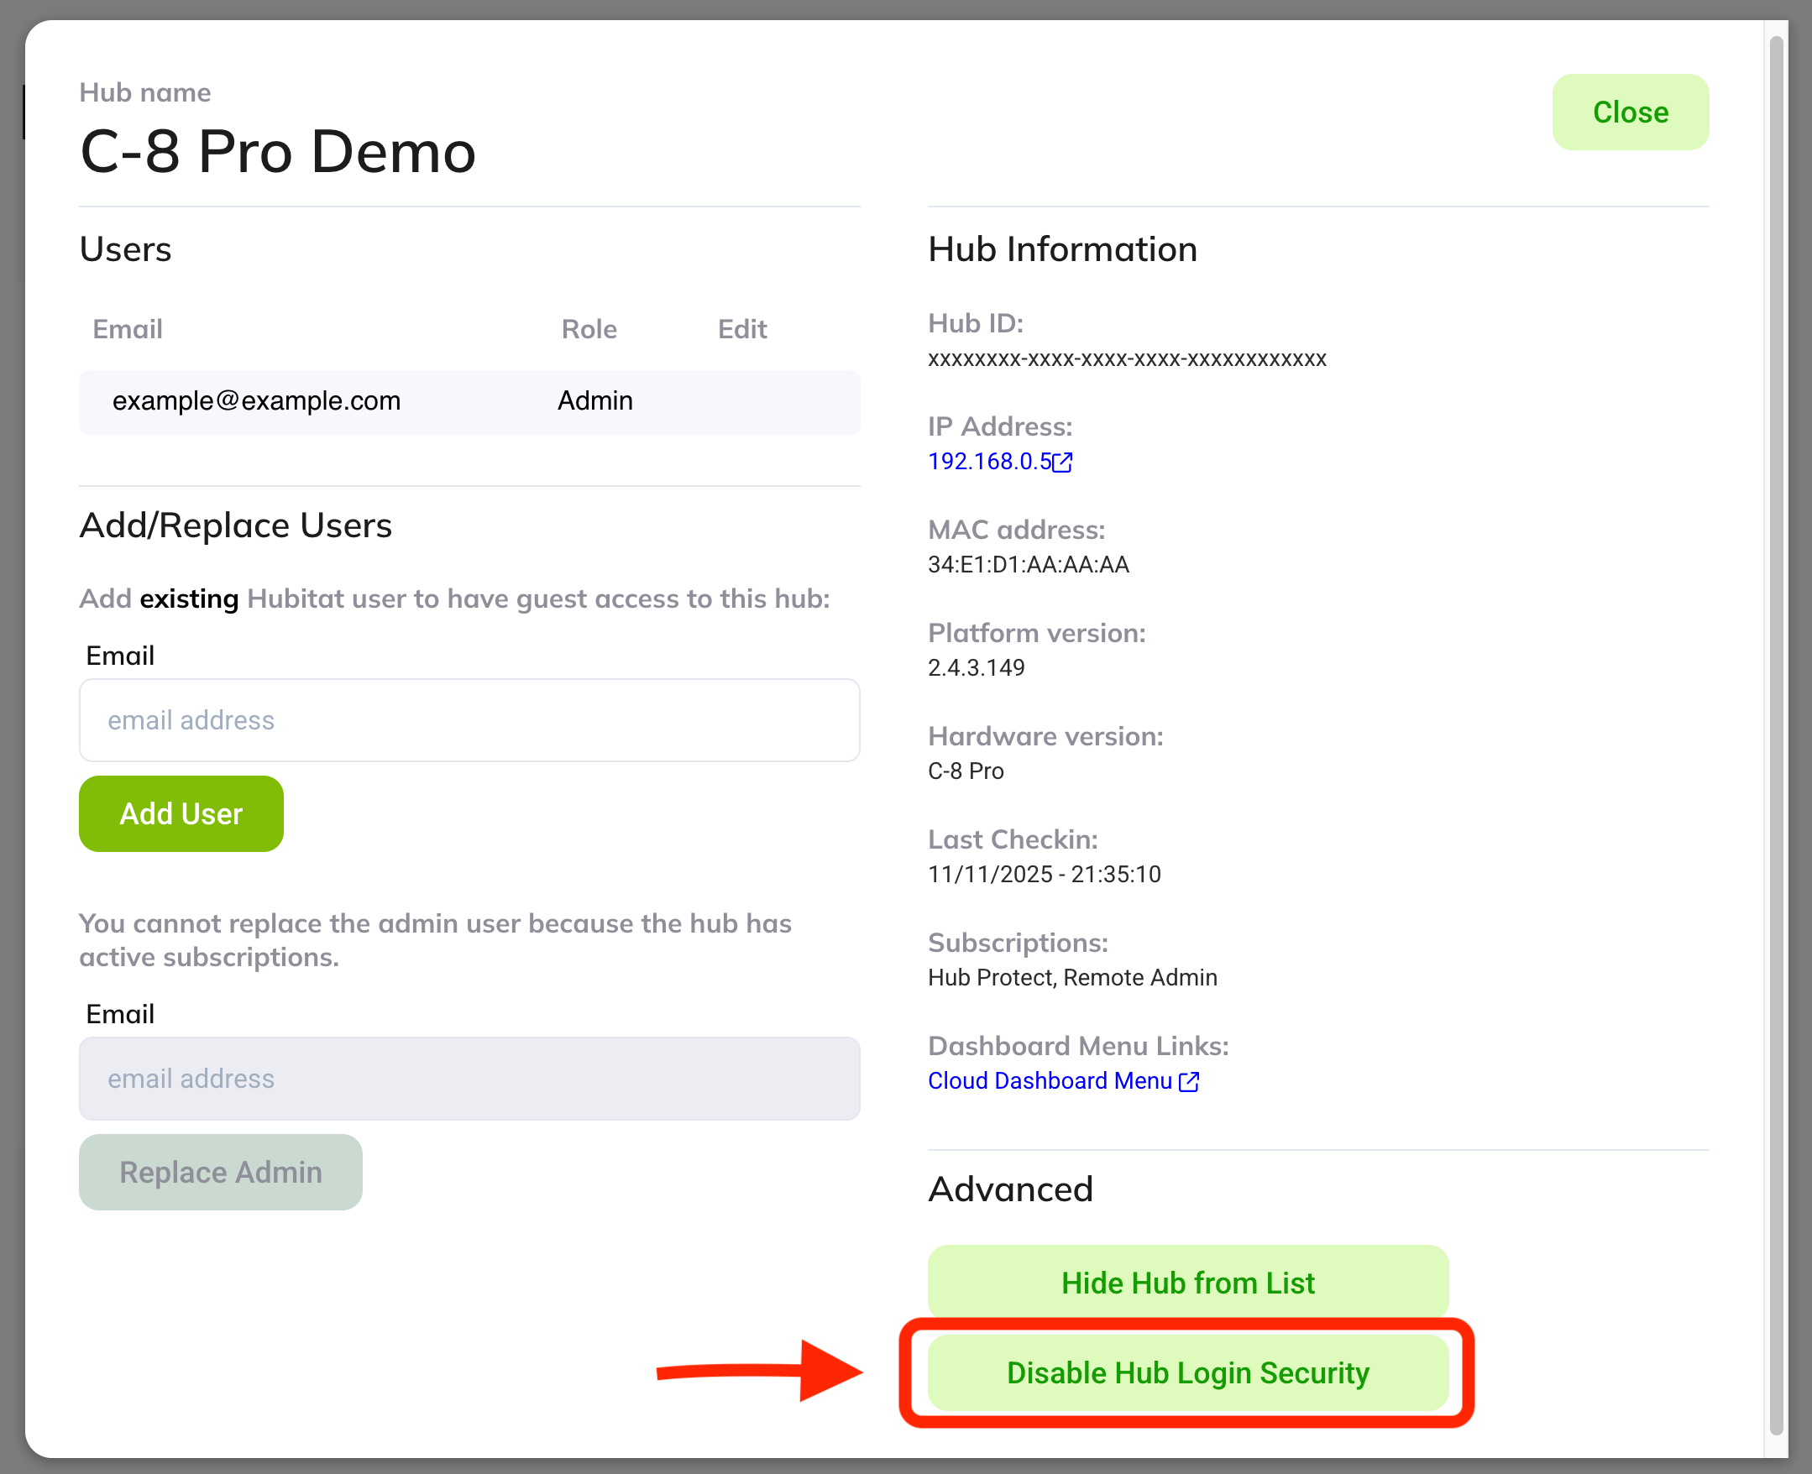Click the Admin role cell
1812x1474 pixels.
point(595,400)
